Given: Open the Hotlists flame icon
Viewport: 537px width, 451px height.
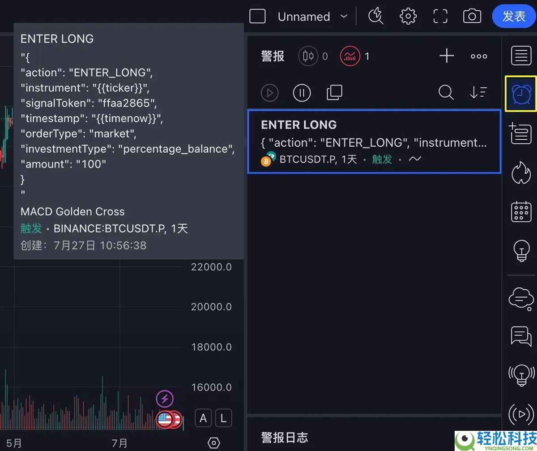Looking at the screenshot, I should pyautogui.click(x=521, y=172).
